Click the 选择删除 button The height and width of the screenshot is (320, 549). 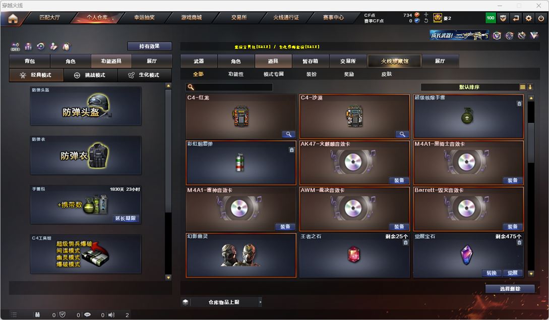click(x=510, y=289)
